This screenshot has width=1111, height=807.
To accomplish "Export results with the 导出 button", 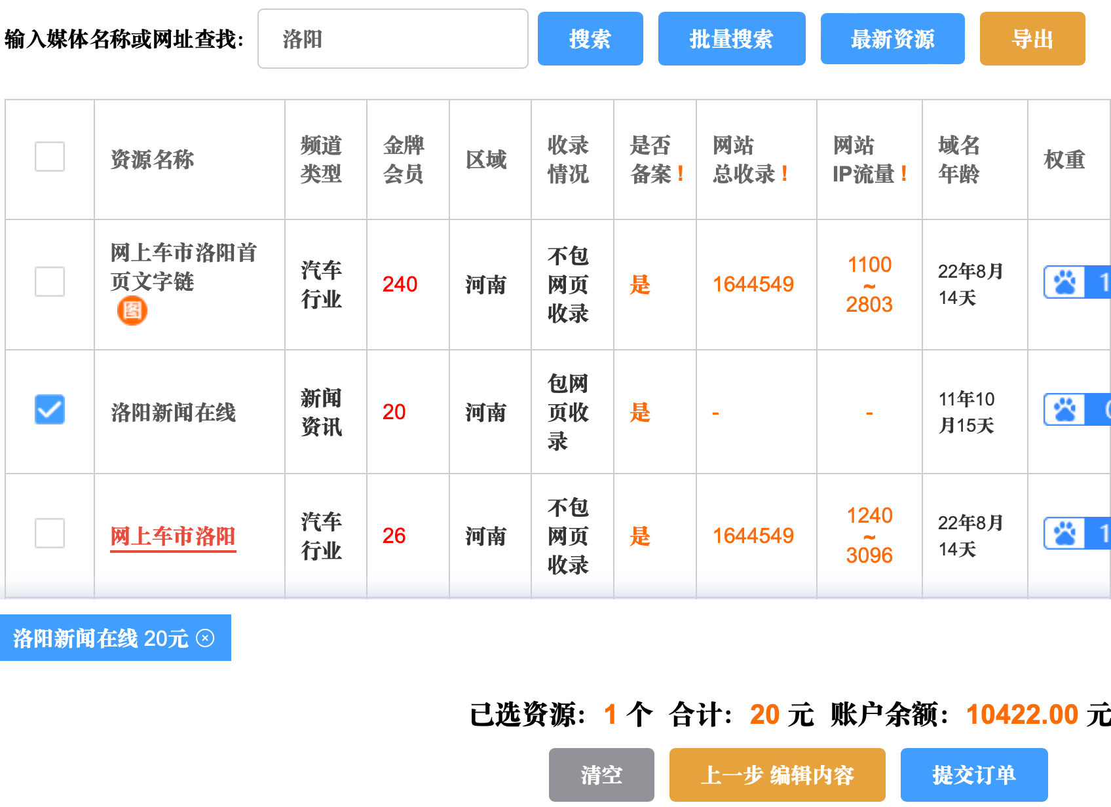I will pos(1032,39).
